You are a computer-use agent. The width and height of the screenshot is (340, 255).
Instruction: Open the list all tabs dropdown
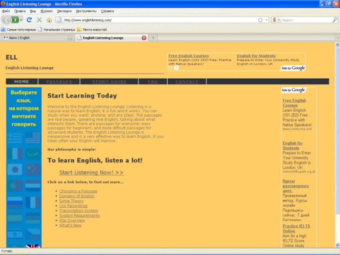tap(337, 38)
